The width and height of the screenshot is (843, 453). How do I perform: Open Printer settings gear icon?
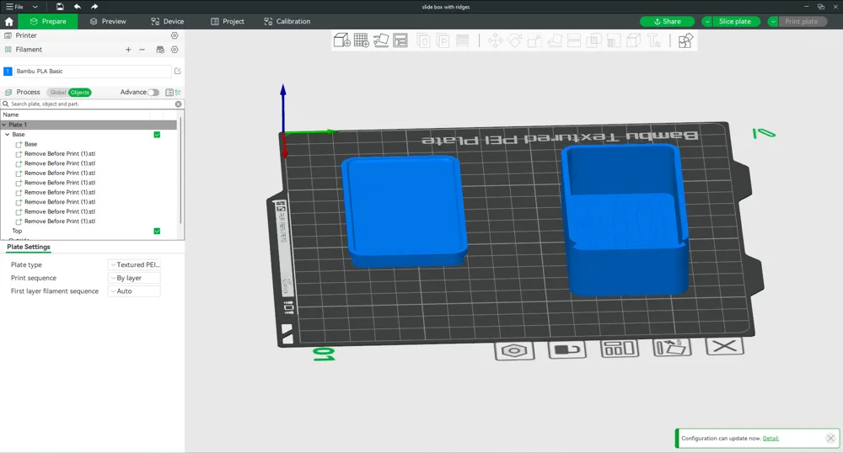pos(175,36)
